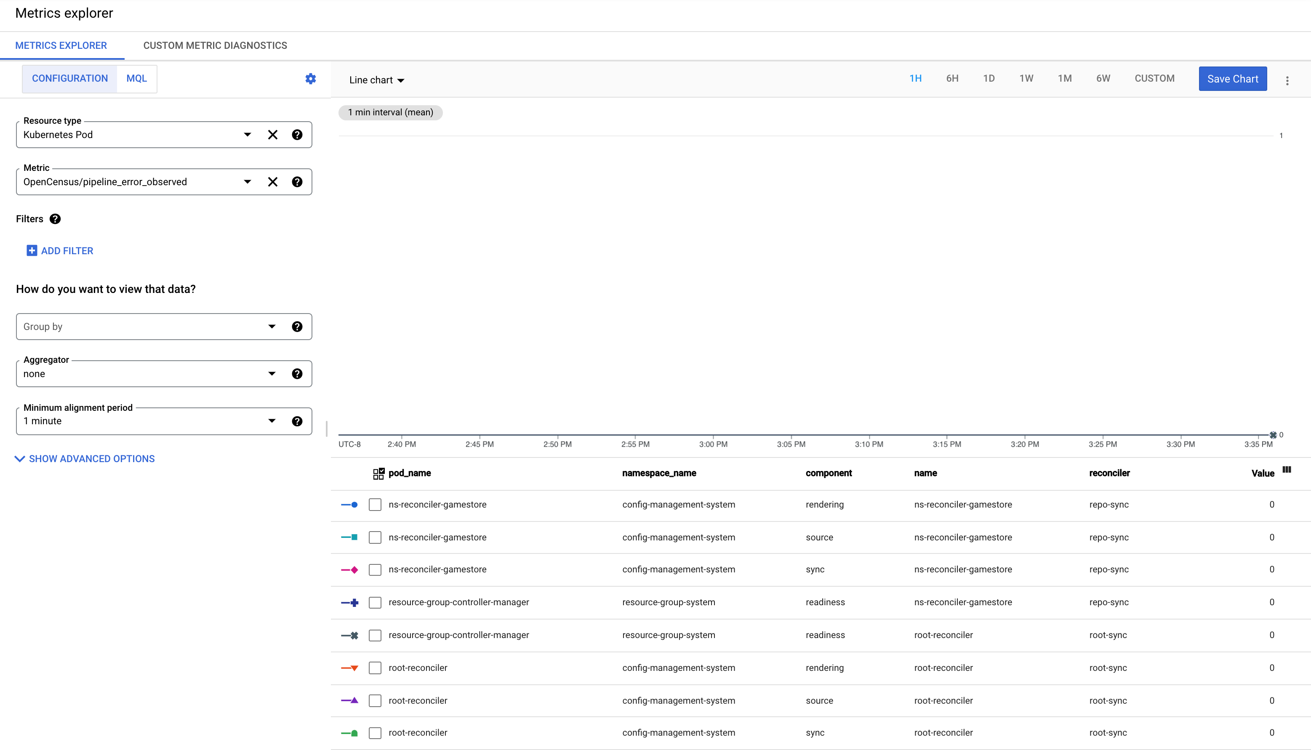1311x750 pixels.
Task: Toggle checkbox for resource-group-controller-manager readiness row
Action: pyautogui.click(x=376, y=601)
